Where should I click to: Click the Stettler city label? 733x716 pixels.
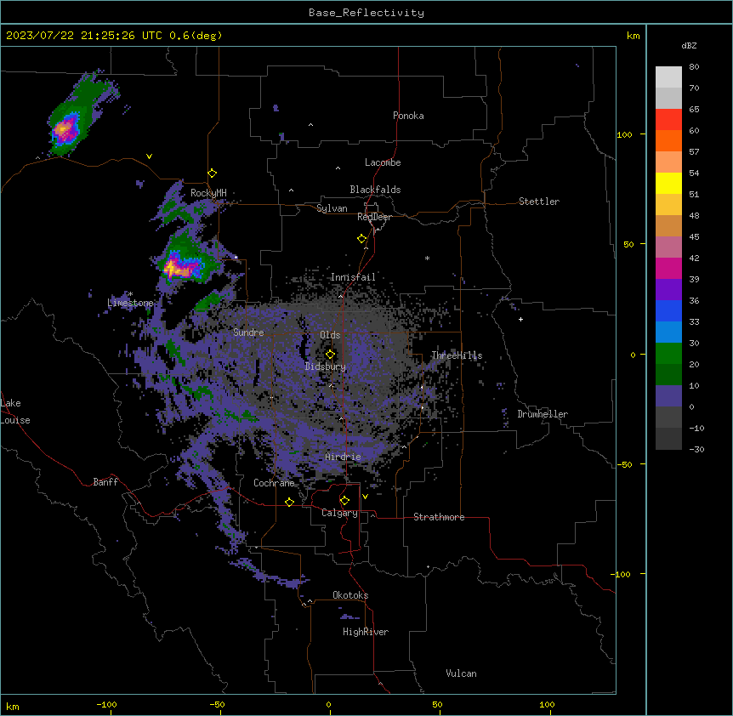[x=539, y=202]
